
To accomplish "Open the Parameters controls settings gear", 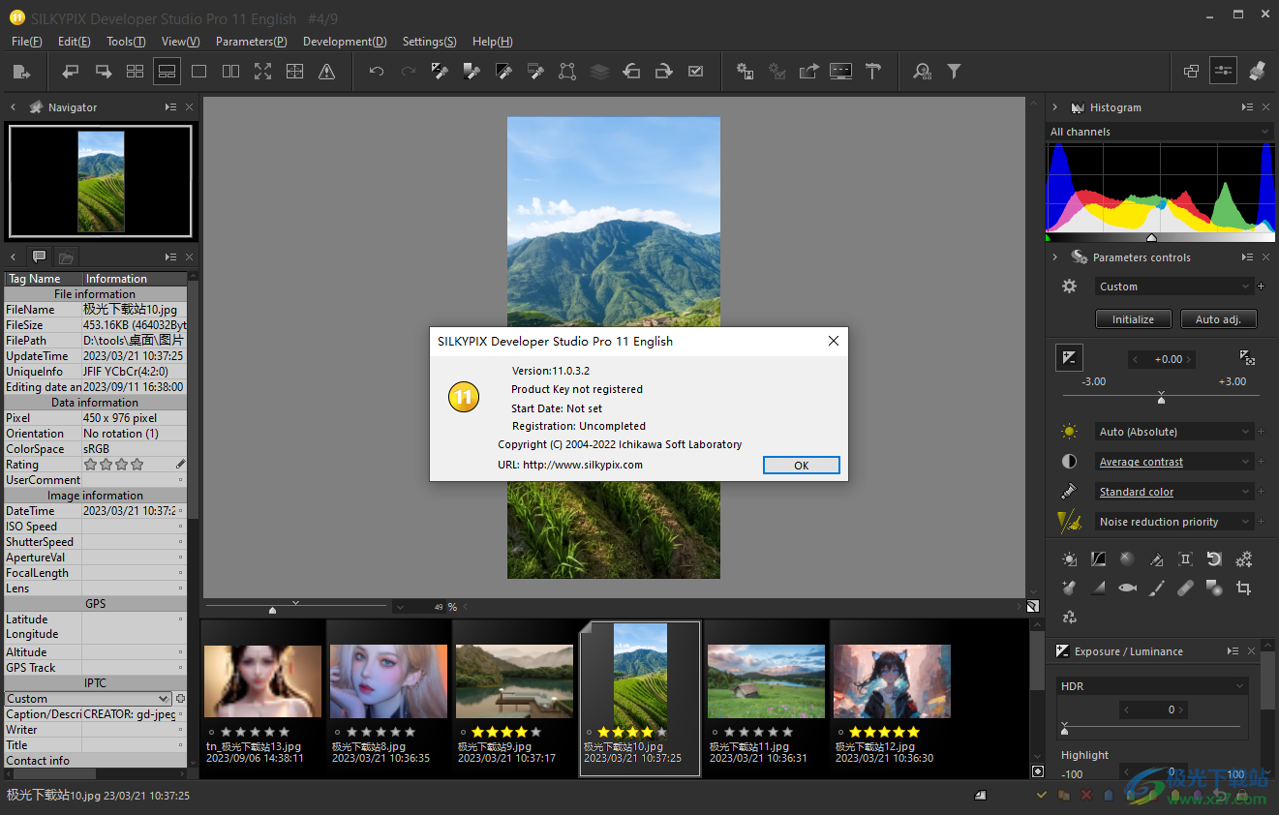I will [1069, 286].
